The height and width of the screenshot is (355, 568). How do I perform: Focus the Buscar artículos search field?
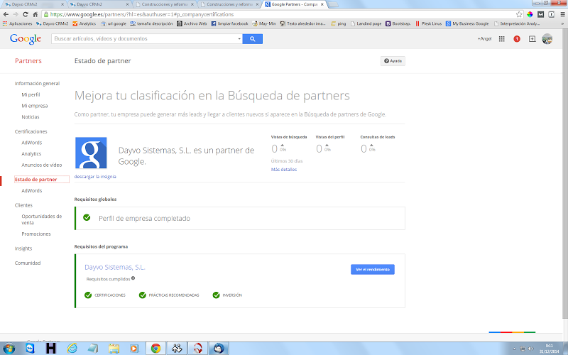point(145,39)
